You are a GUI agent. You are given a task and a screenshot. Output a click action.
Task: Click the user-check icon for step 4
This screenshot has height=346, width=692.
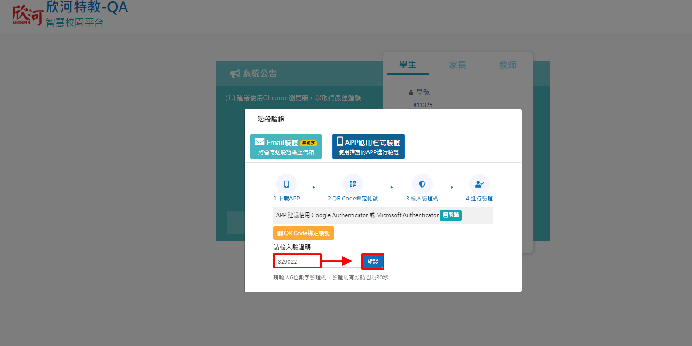click(479, 184)
